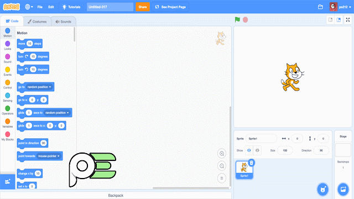Viewport: 354px width, 199px height.
Task: Click the glide secs to x y block
Action: tap(41, 125)
